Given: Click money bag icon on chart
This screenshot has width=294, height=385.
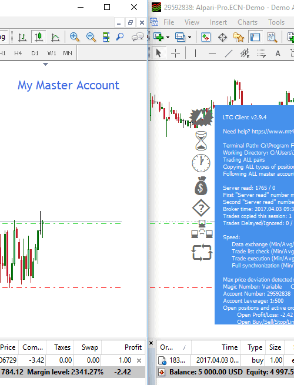Looking at the screenshot, I should [x=201, y=186].
